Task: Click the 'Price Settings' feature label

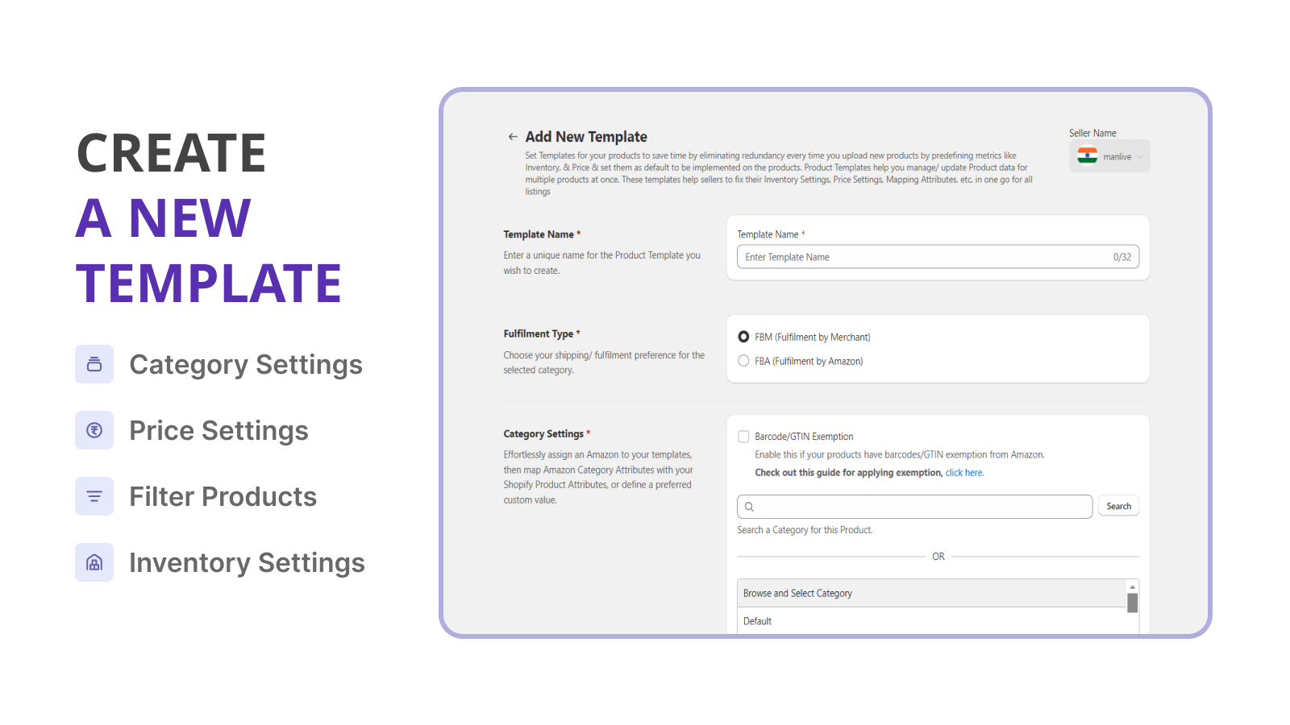Action: coord(218,431)
